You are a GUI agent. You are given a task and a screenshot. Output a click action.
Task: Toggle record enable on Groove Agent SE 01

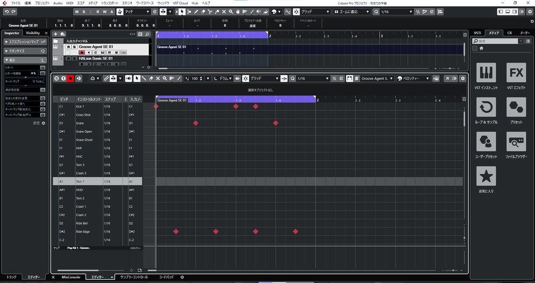point(81,52)
